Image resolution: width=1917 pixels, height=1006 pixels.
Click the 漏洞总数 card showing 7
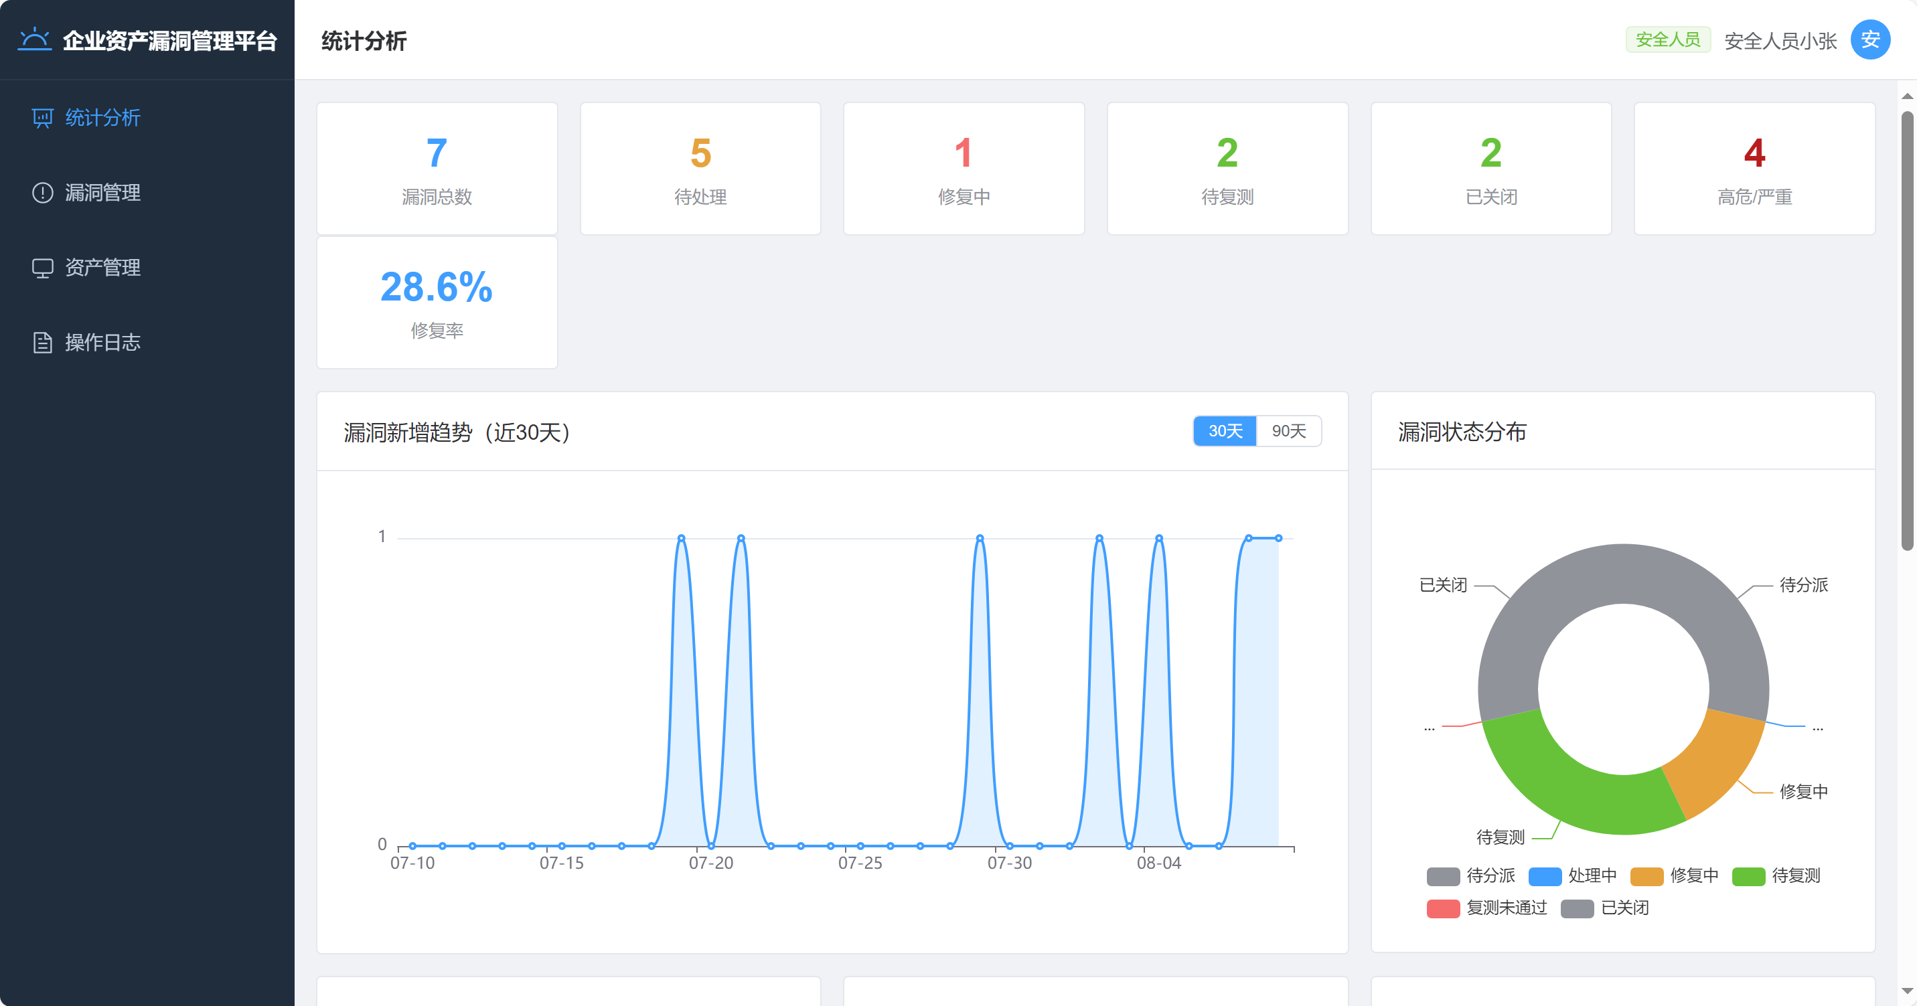(437, 169)
